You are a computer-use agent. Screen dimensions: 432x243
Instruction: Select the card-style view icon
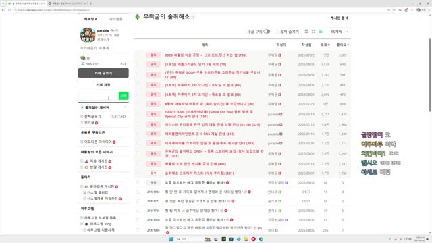click(x=306, y=32)
